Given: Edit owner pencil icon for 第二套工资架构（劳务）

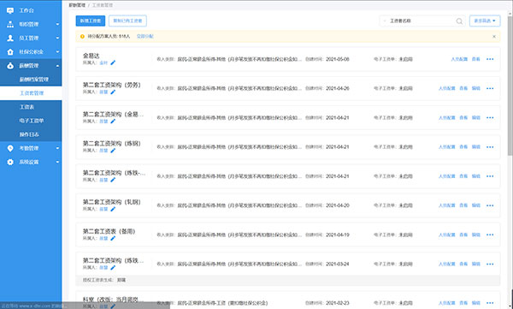Looking at the screenshot, I should coord(113,92).
